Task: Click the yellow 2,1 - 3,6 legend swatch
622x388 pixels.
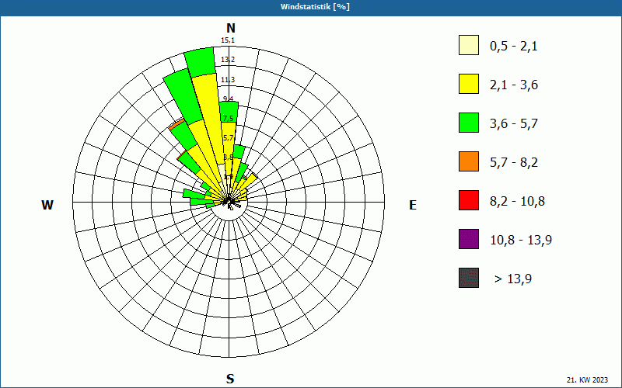Action: [469, 84]
